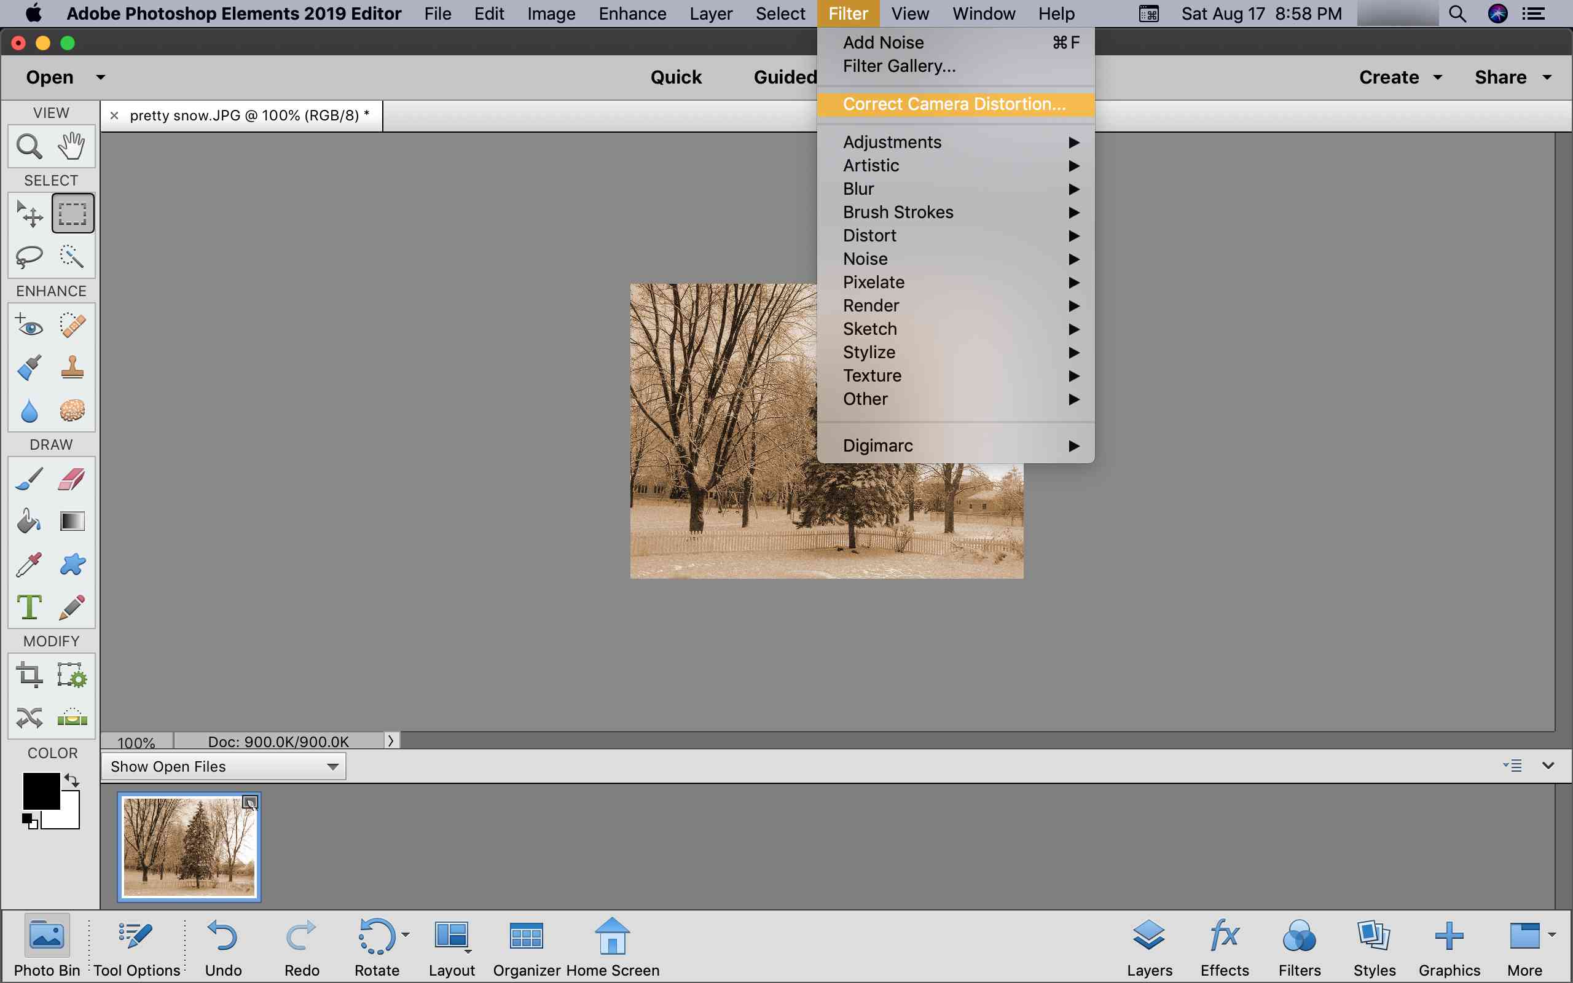The image size is (1573, 983).
Task: Open the Filter Gallery option
Action: (898, 66)
